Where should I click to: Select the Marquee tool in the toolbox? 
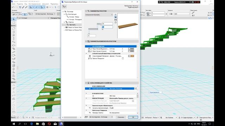click(14, 22)
